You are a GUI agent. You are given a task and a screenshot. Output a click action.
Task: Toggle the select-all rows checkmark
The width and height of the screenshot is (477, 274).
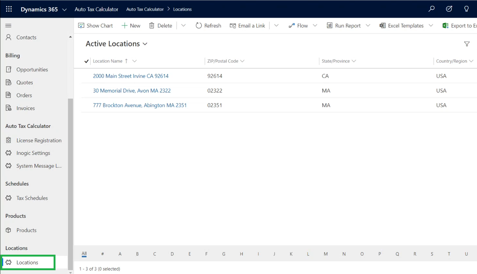86,61
